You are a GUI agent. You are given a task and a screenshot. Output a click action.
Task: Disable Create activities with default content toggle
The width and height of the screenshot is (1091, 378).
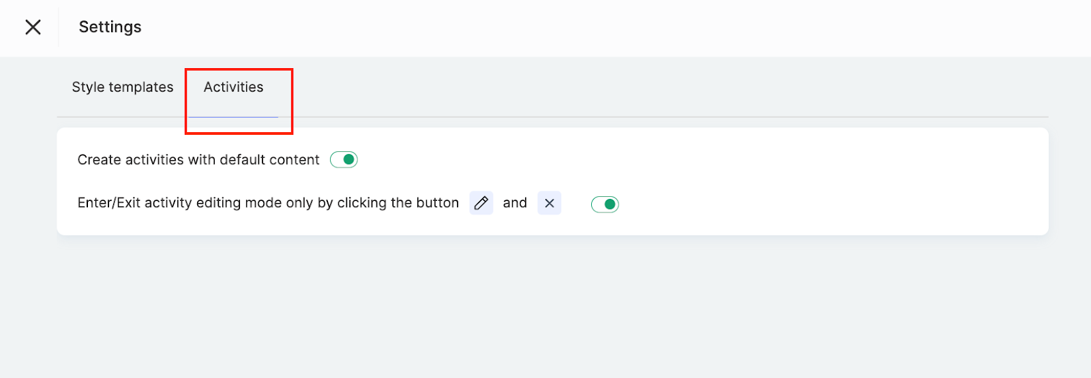point(344,159)
